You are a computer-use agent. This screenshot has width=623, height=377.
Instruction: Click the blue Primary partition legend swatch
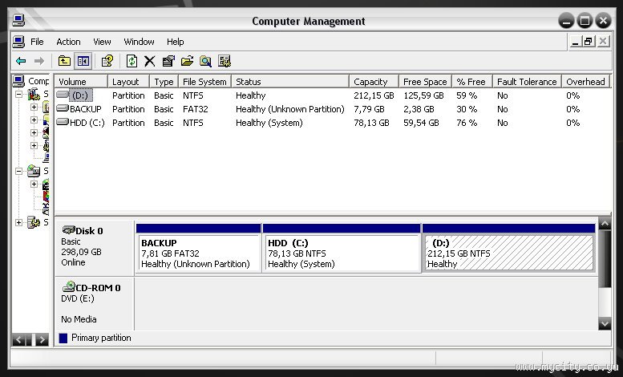(x=63, y=338)
